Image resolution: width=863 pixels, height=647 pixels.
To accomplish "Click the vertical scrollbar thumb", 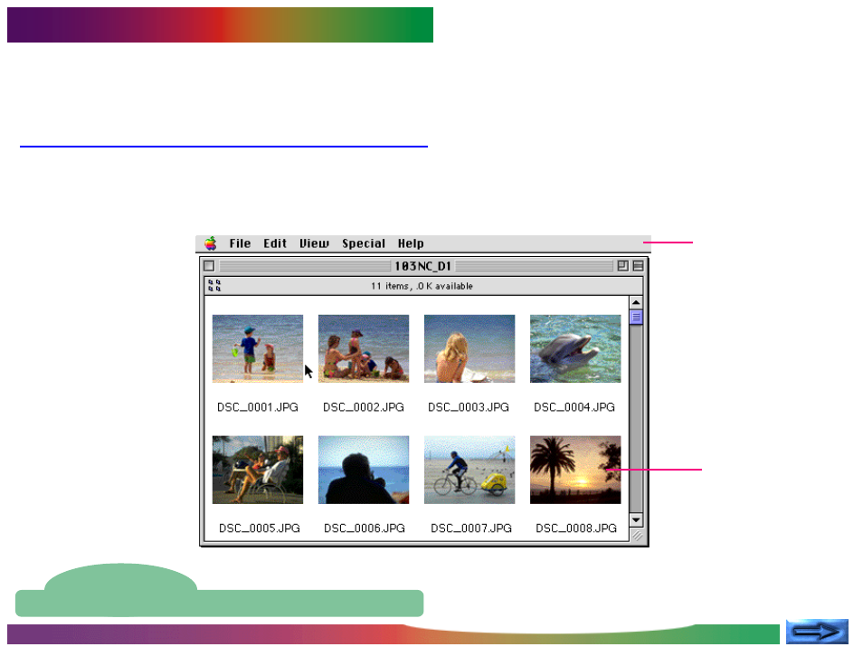I will pos(636,318).
